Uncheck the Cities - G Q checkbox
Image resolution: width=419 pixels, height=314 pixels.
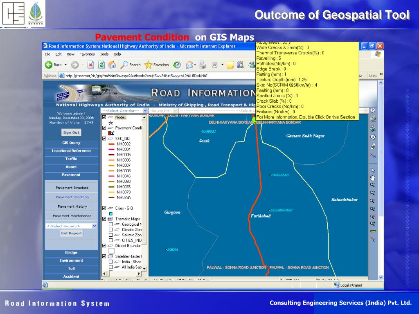tap(104, 208)
